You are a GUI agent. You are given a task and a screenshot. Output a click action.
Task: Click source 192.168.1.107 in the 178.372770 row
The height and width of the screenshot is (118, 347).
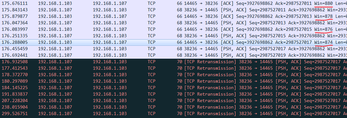(x=55, y=75)
